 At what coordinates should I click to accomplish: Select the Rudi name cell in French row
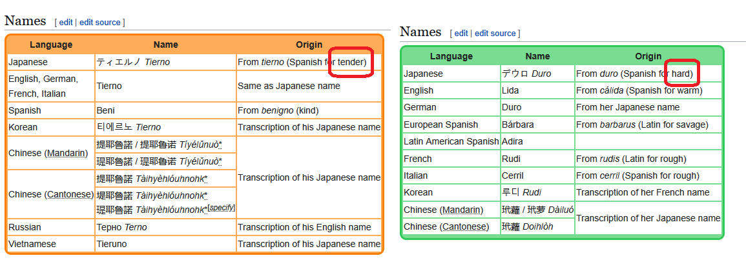tap(537, 159)
